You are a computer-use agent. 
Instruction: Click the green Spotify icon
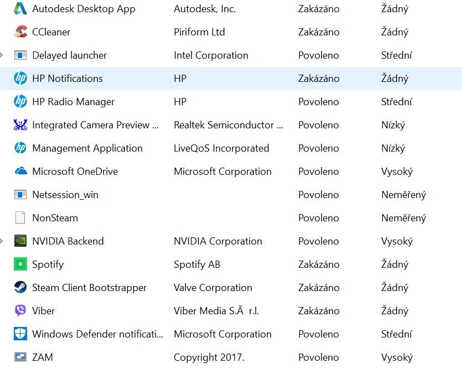20,264
